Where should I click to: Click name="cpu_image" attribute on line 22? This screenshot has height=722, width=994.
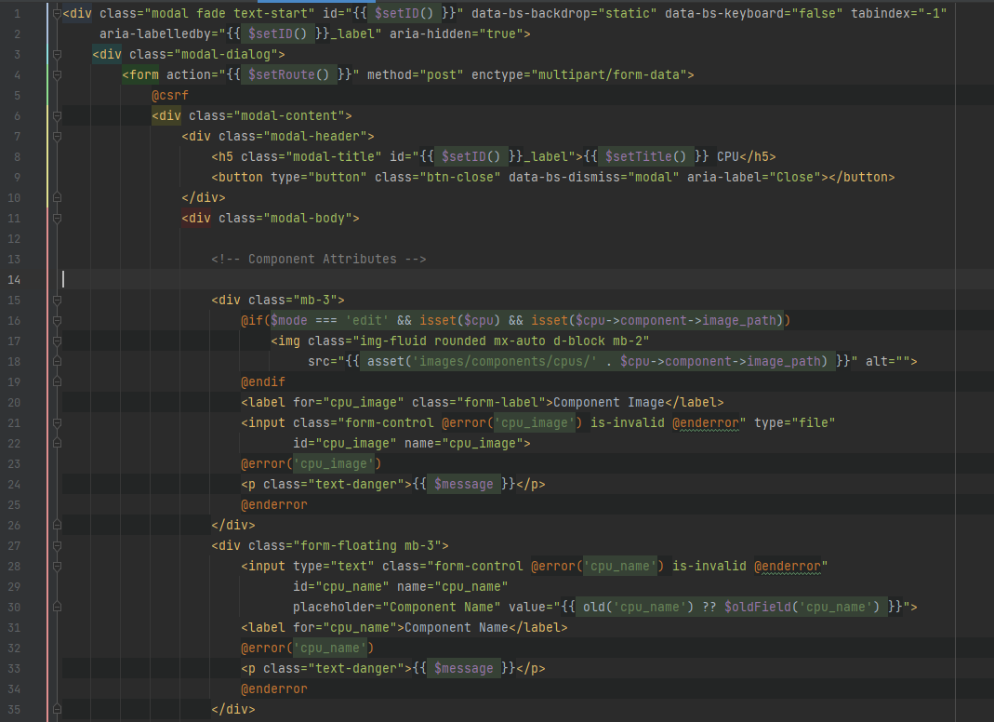(463, 444)
